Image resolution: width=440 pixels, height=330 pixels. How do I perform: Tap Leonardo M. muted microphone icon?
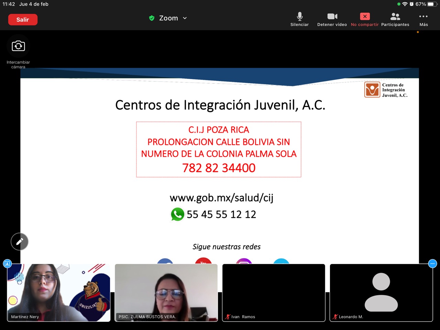335,317
